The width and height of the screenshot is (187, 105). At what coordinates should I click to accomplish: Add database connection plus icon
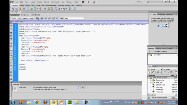[x=149, y=51]
